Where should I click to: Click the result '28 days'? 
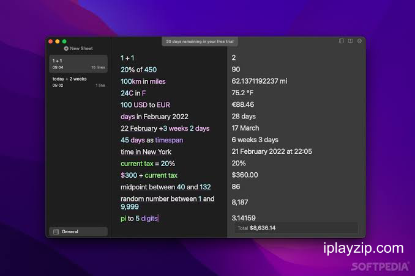click(244, 116)
